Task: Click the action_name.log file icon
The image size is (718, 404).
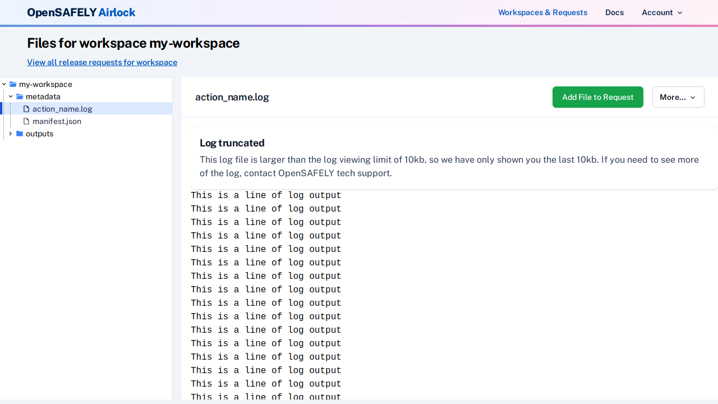Action: point(26,109)
